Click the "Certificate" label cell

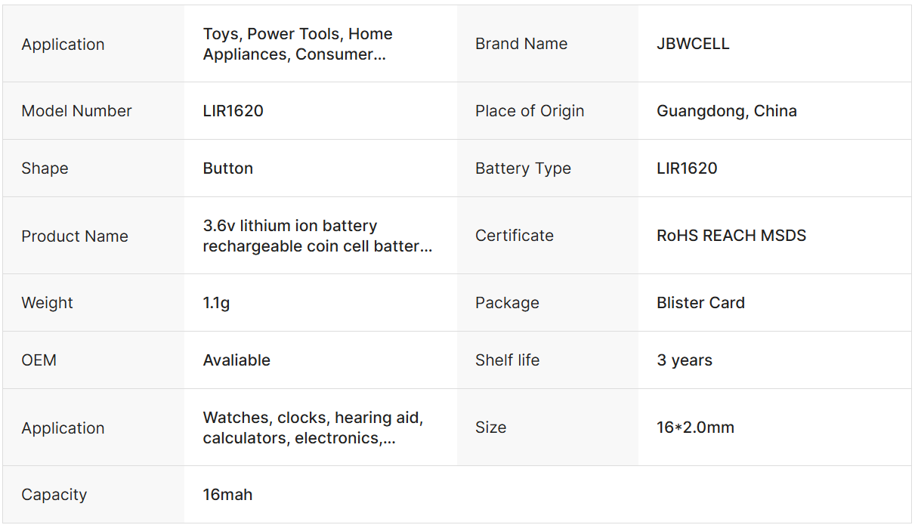(x=515, y=236)
